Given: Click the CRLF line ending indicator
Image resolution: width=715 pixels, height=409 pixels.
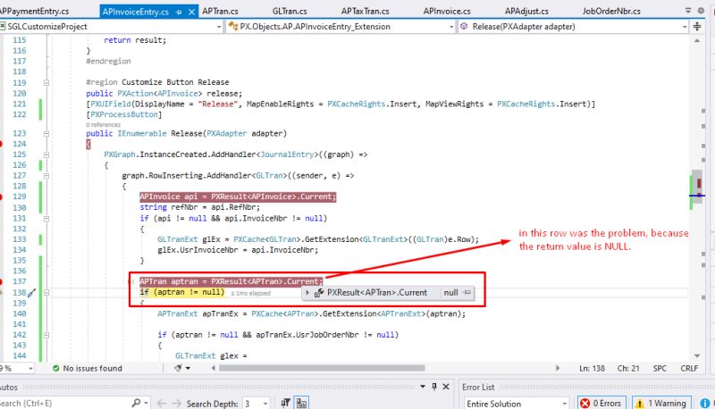Looking at the screenshot, I should (689, 369).
